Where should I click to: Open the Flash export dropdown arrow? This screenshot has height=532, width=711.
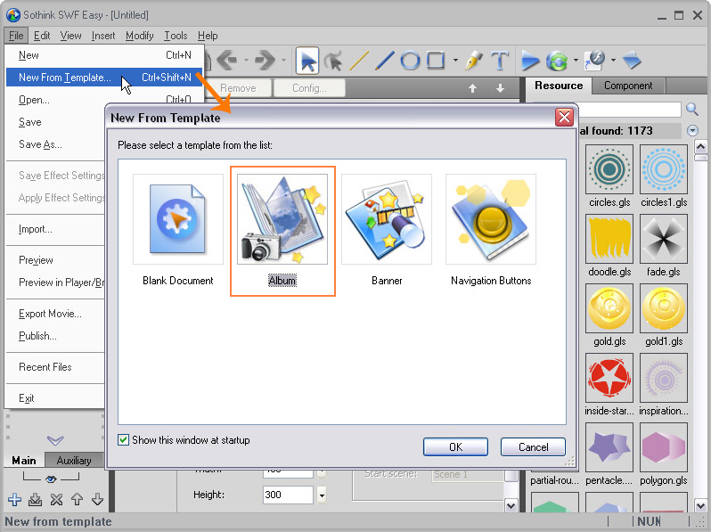[x=613, y=60]
